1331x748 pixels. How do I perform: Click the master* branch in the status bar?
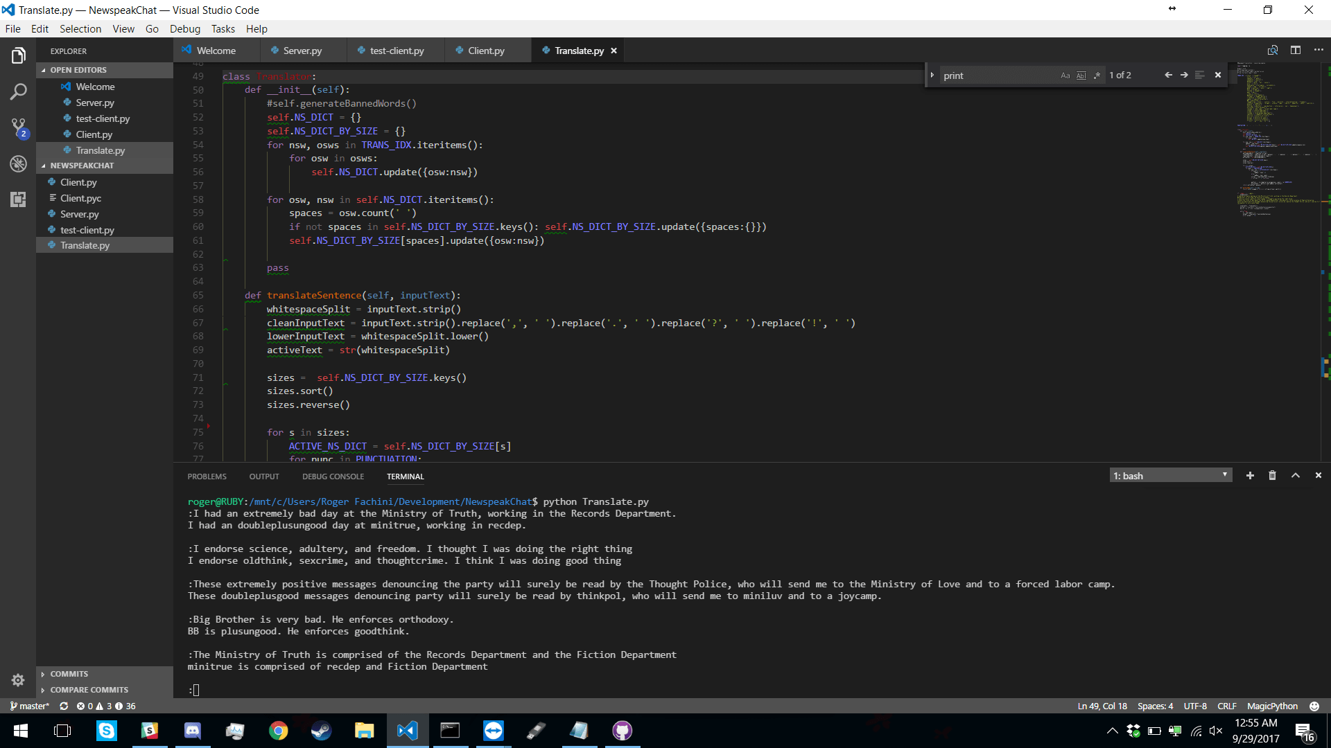coord(29,706)
